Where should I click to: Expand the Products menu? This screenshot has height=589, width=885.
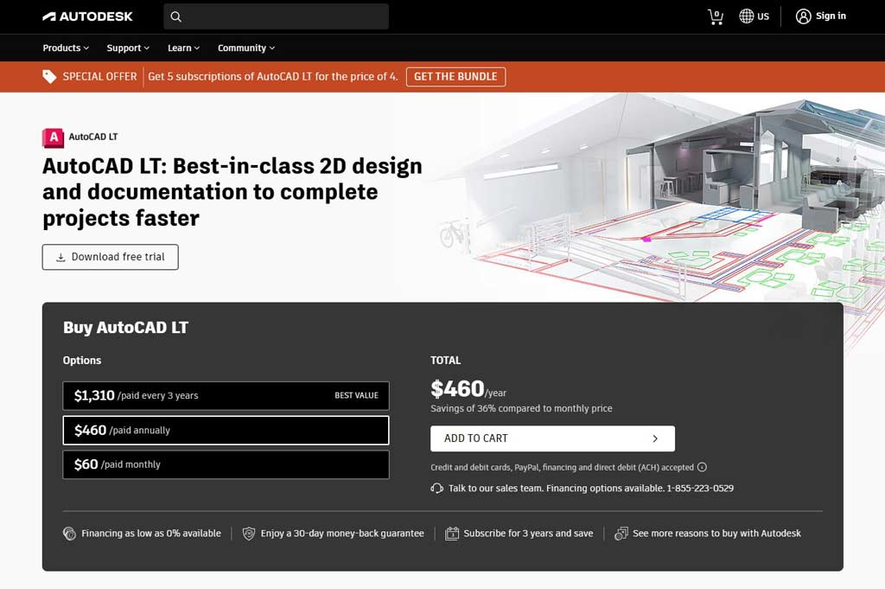click(65, 48)
